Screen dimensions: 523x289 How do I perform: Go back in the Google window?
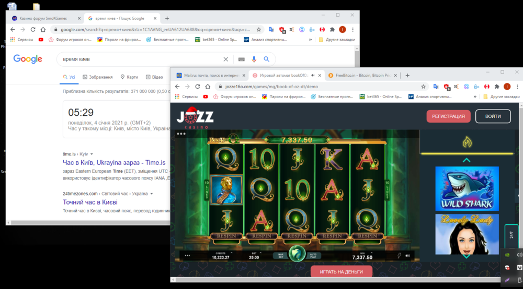[13, 30]
